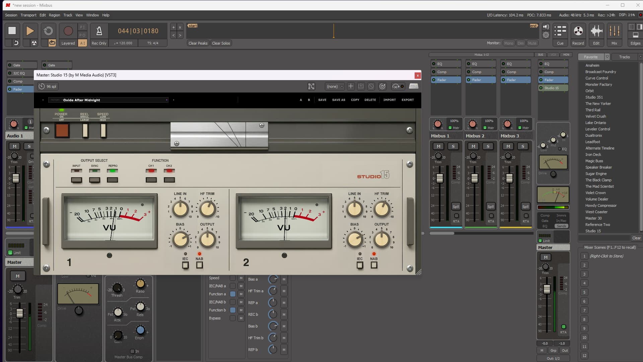Open the Transport menu
This screenshot has width=643, height=362.
click(28, 15)
